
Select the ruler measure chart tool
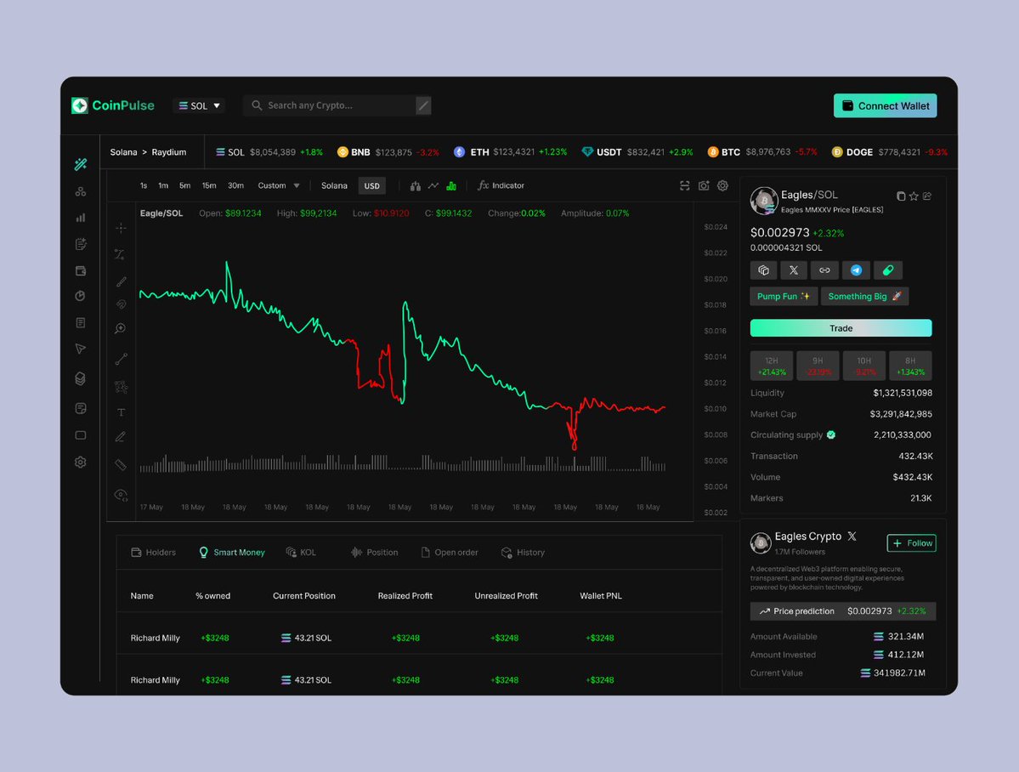[121, 464]
